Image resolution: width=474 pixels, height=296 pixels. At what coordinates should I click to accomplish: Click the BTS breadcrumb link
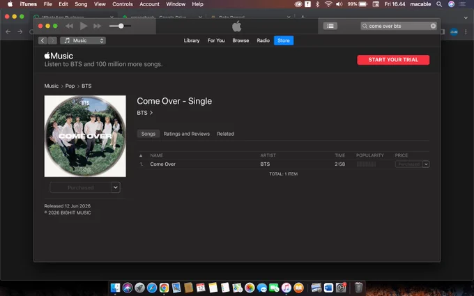pyautogui.click(x=86, y=86)
